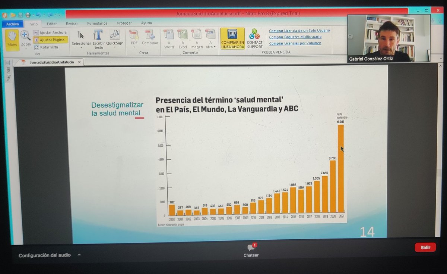
Task: Switch to the Proteger ribbon tab
Action: 124,23
